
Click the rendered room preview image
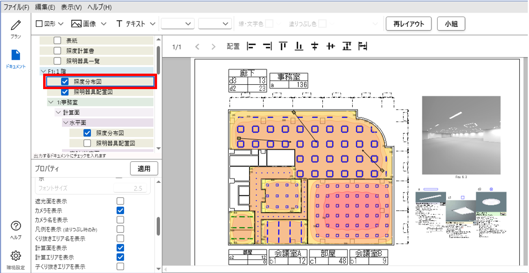461,135
